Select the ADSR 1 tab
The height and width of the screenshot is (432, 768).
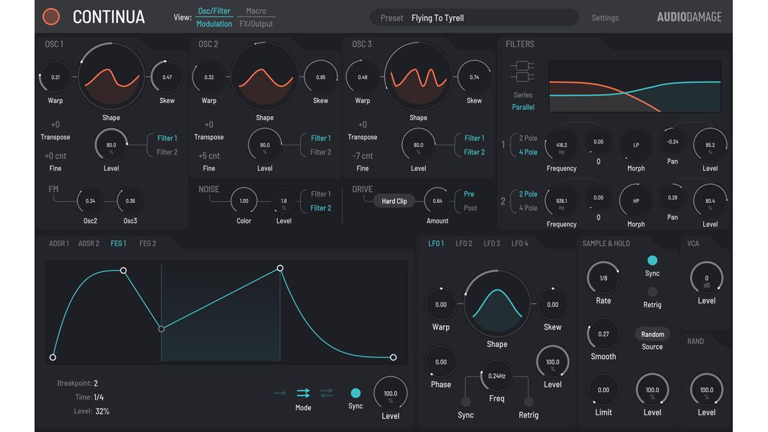point(58,243)
